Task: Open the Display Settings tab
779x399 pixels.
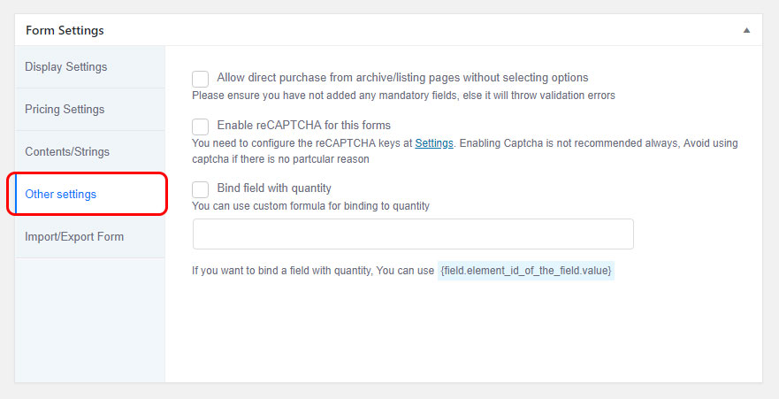Action: (x=90, y=67)
